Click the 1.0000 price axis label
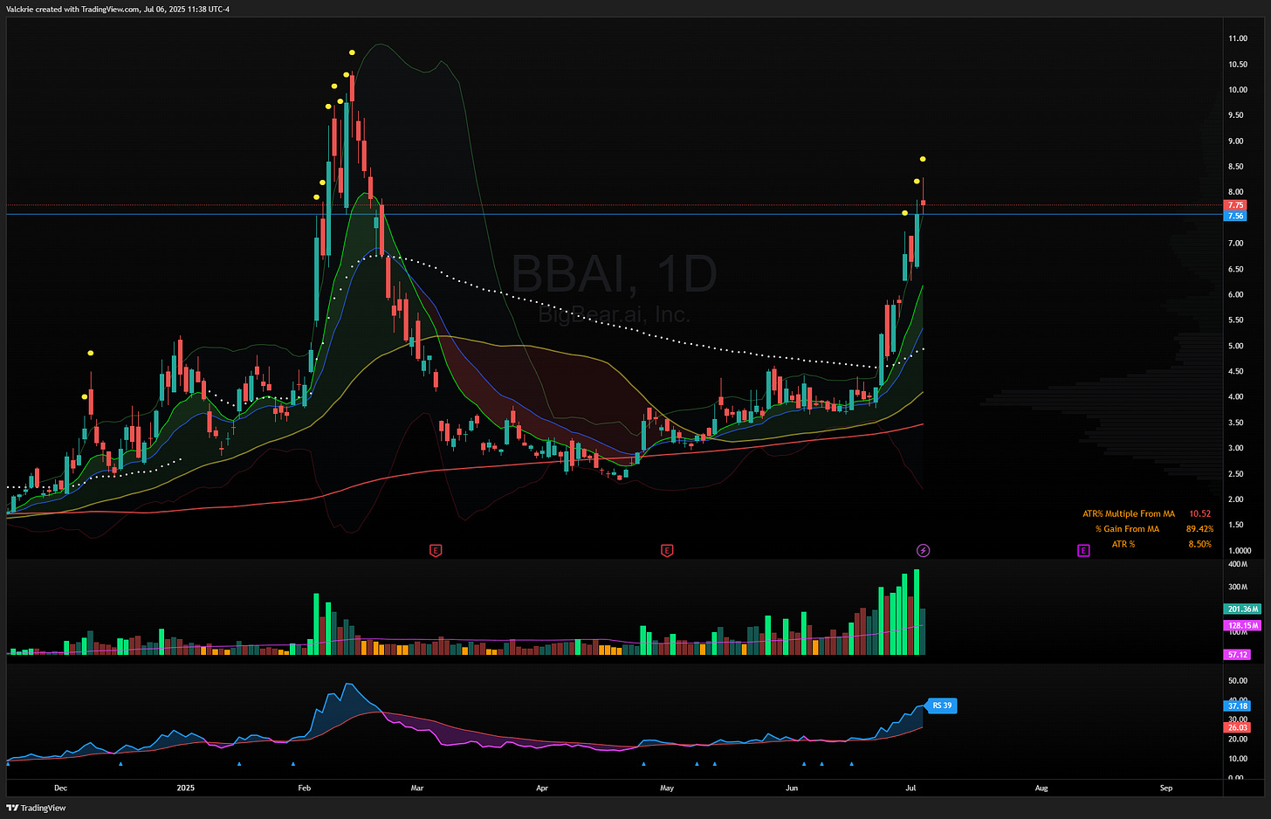 [x=1240, y=550]
